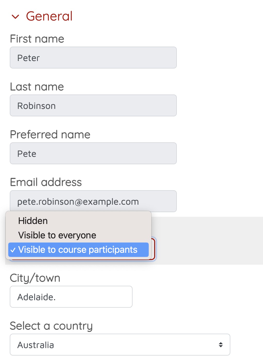Click the Email address input field

coord(93,201)
